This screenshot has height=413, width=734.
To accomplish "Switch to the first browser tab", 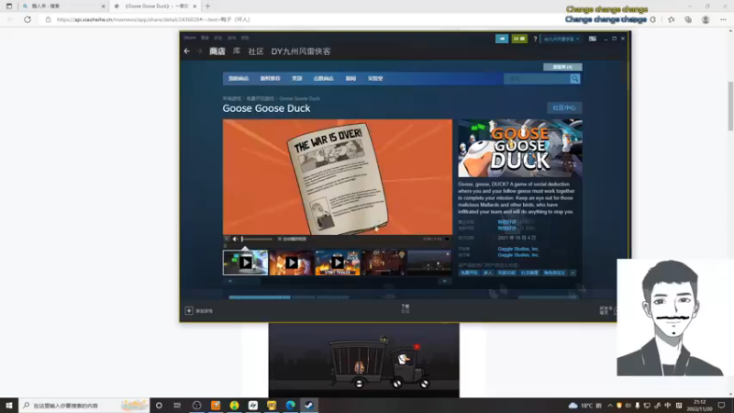I will point(63,6).
